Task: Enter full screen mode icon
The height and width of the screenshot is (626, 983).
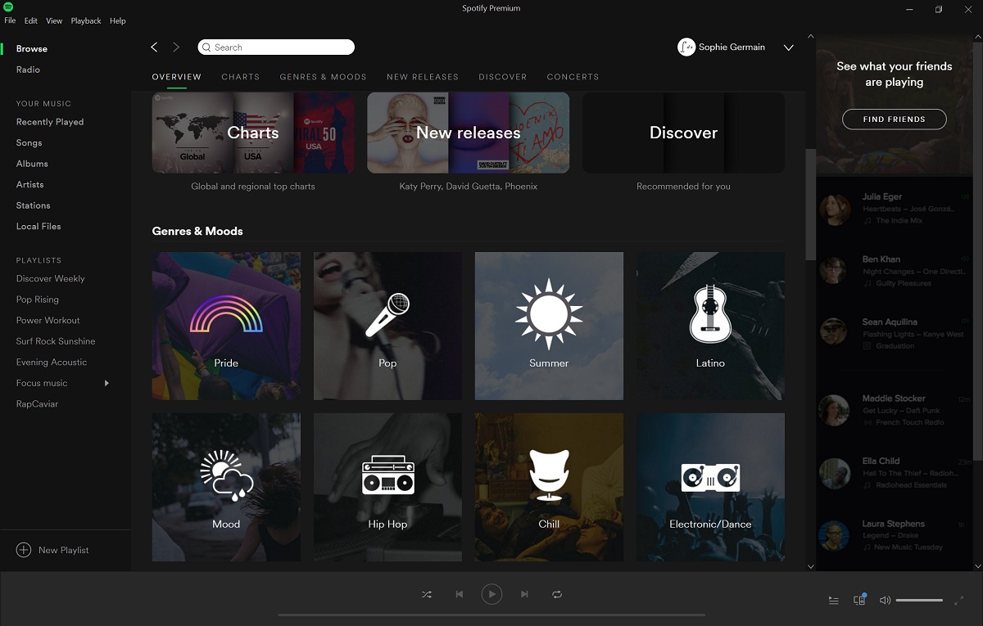Action: (x=959, y=601)
